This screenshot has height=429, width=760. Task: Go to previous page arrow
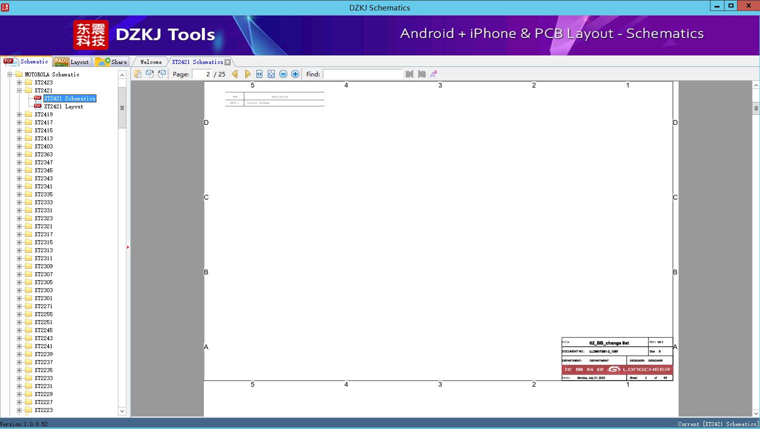235,74
